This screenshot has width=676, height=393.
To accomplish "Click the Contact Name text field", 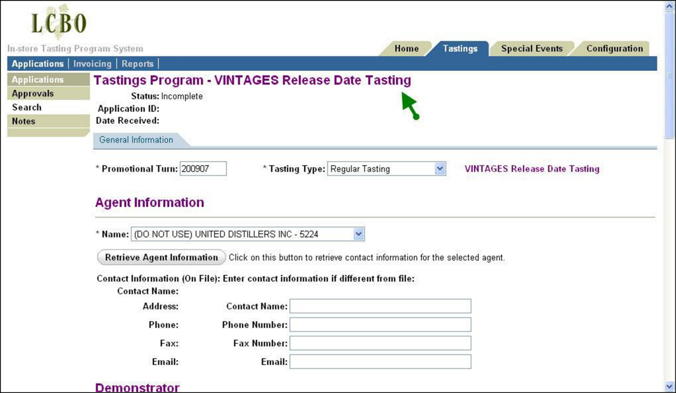I will [380, 306].
